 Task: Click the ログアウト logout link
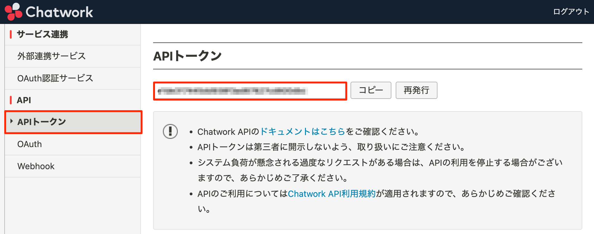(x=571, y=12)
